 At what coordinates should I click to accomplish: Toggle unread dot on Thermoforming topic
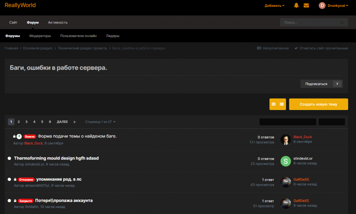click(x=9, y=158)
